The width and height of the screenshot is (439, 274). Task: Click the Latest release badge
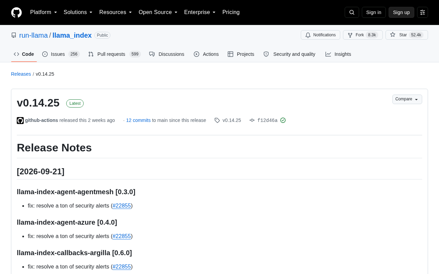coord(75,103)
